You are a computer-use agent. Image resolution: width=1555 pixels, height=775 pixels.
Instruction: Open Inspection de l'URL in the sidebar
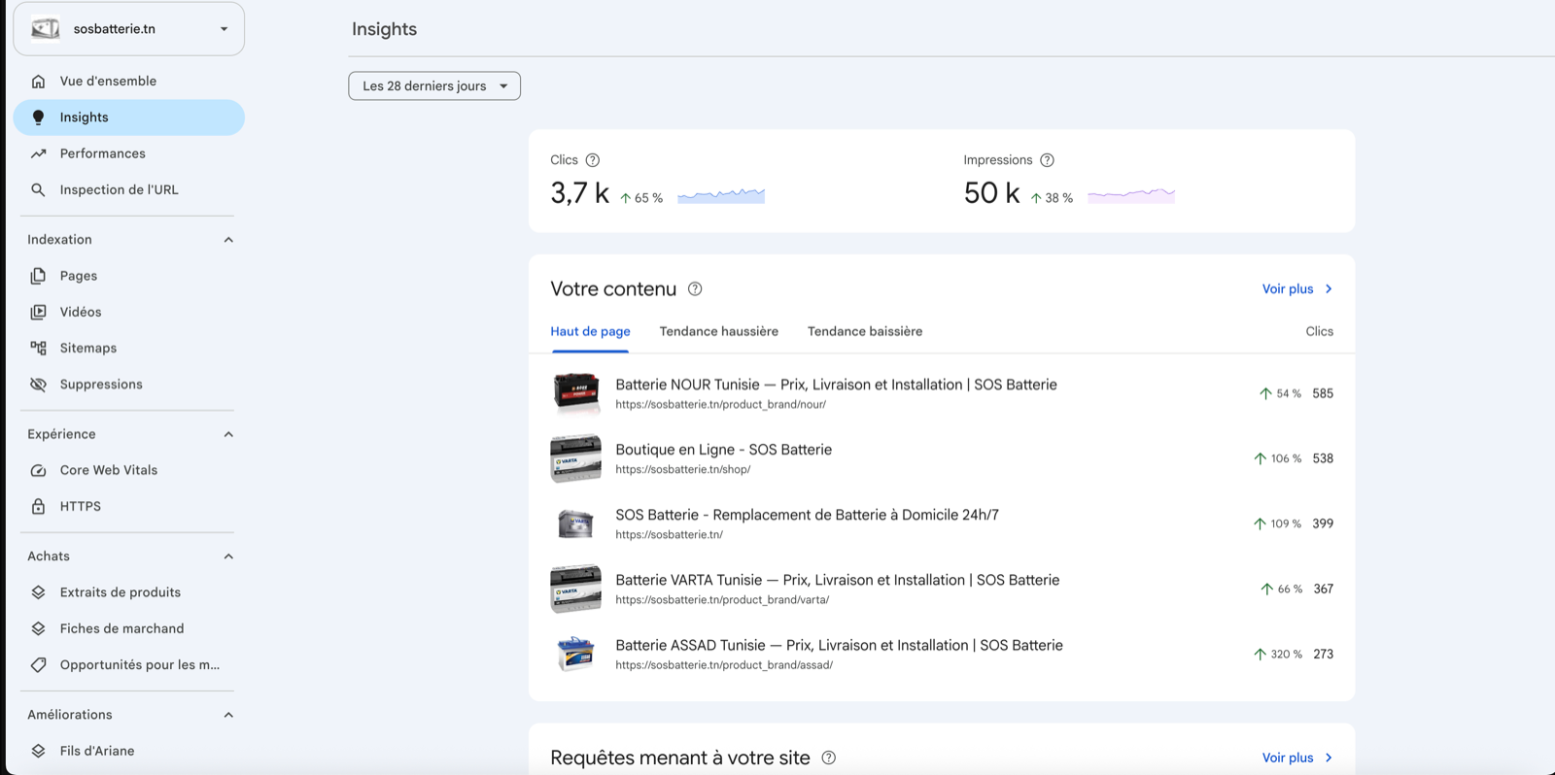coord(119,190)
